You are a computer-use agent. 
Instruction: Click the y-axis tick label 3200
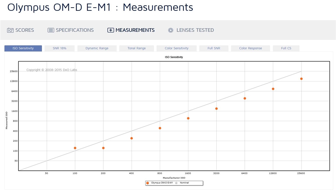[x=14, y=101]
